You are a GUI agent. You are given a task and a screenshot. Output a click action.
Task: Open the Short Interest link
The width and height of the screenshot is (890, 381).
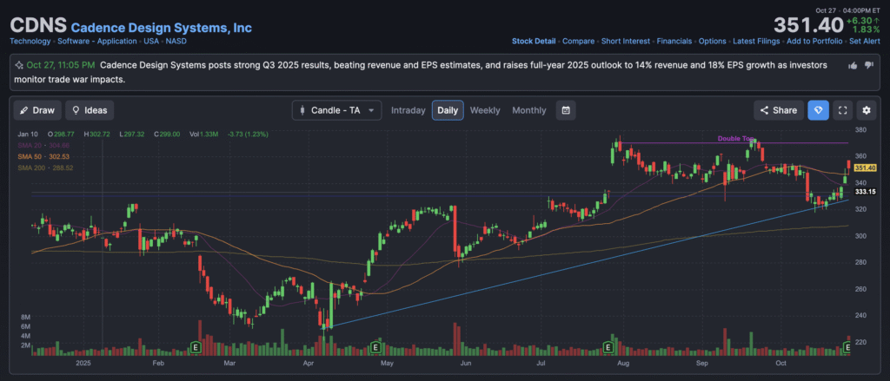[626, 41]
